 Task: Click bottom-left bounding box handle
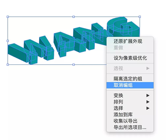pyautogui.click(x=8, y=64)
